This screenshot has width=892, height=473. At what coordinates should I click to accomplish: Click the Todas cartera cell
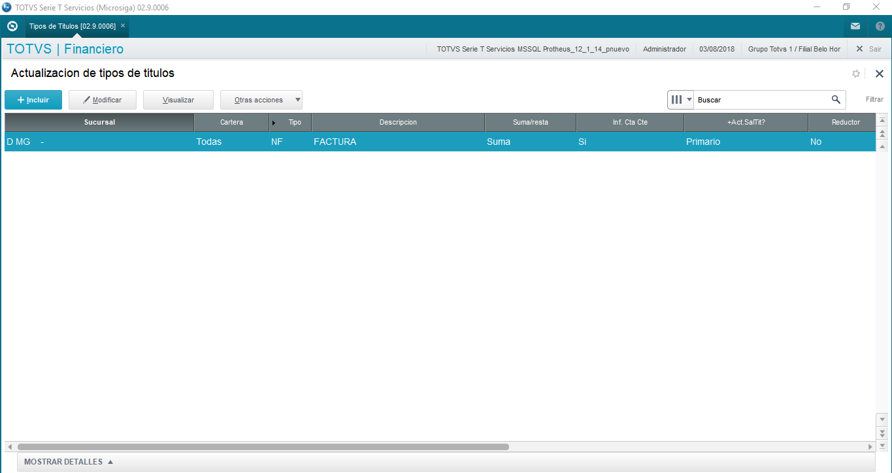(x=231, y=142)
